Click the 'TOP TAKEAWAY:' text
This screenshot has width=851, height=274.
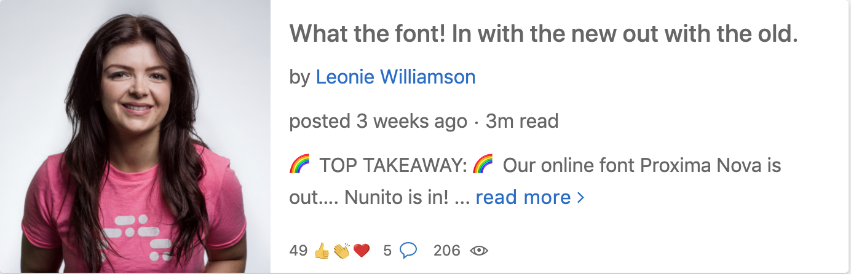[394, 166]
